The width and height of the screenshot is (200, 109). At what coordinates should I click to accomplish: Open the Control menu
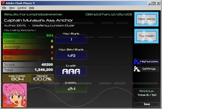tap(22, 8)
